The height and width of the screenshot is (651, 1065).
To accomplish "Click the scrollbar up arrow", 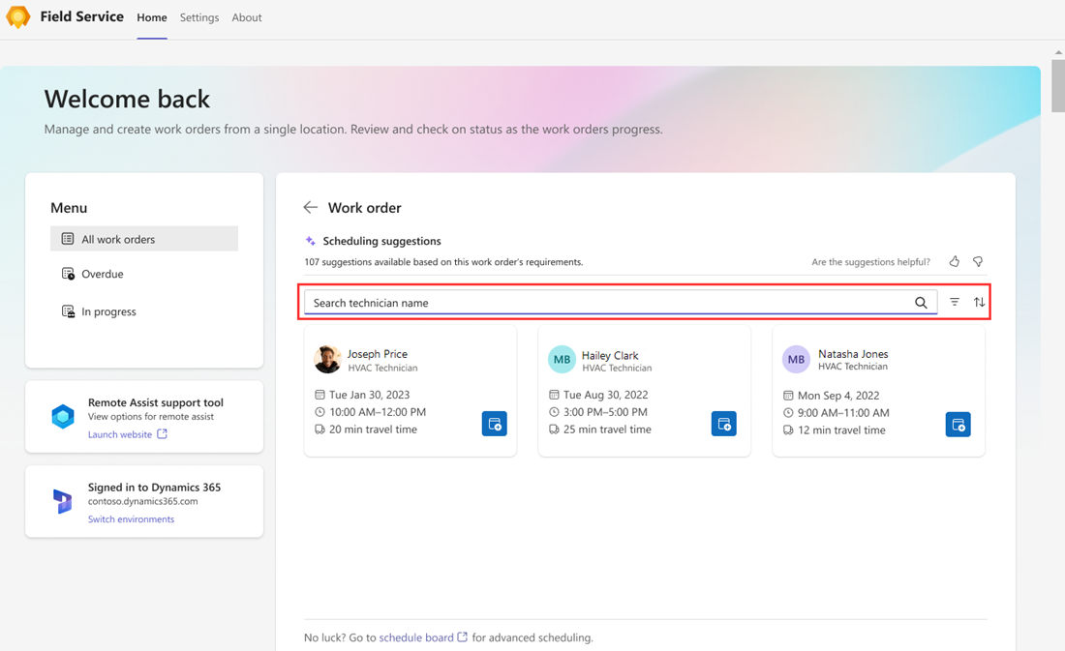I will [1058, 52].
